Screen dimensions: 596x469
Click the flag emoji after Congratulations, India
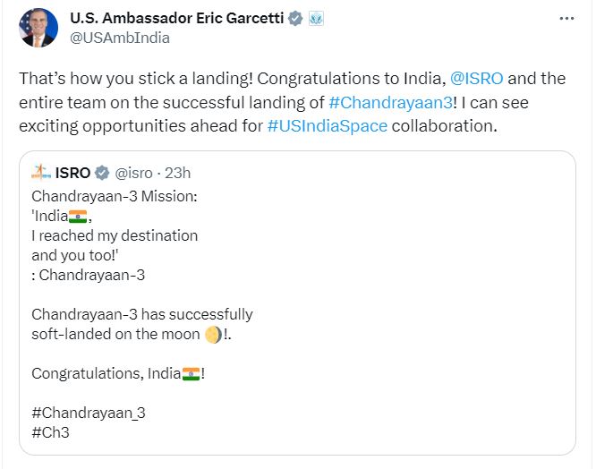click(191, 373)
